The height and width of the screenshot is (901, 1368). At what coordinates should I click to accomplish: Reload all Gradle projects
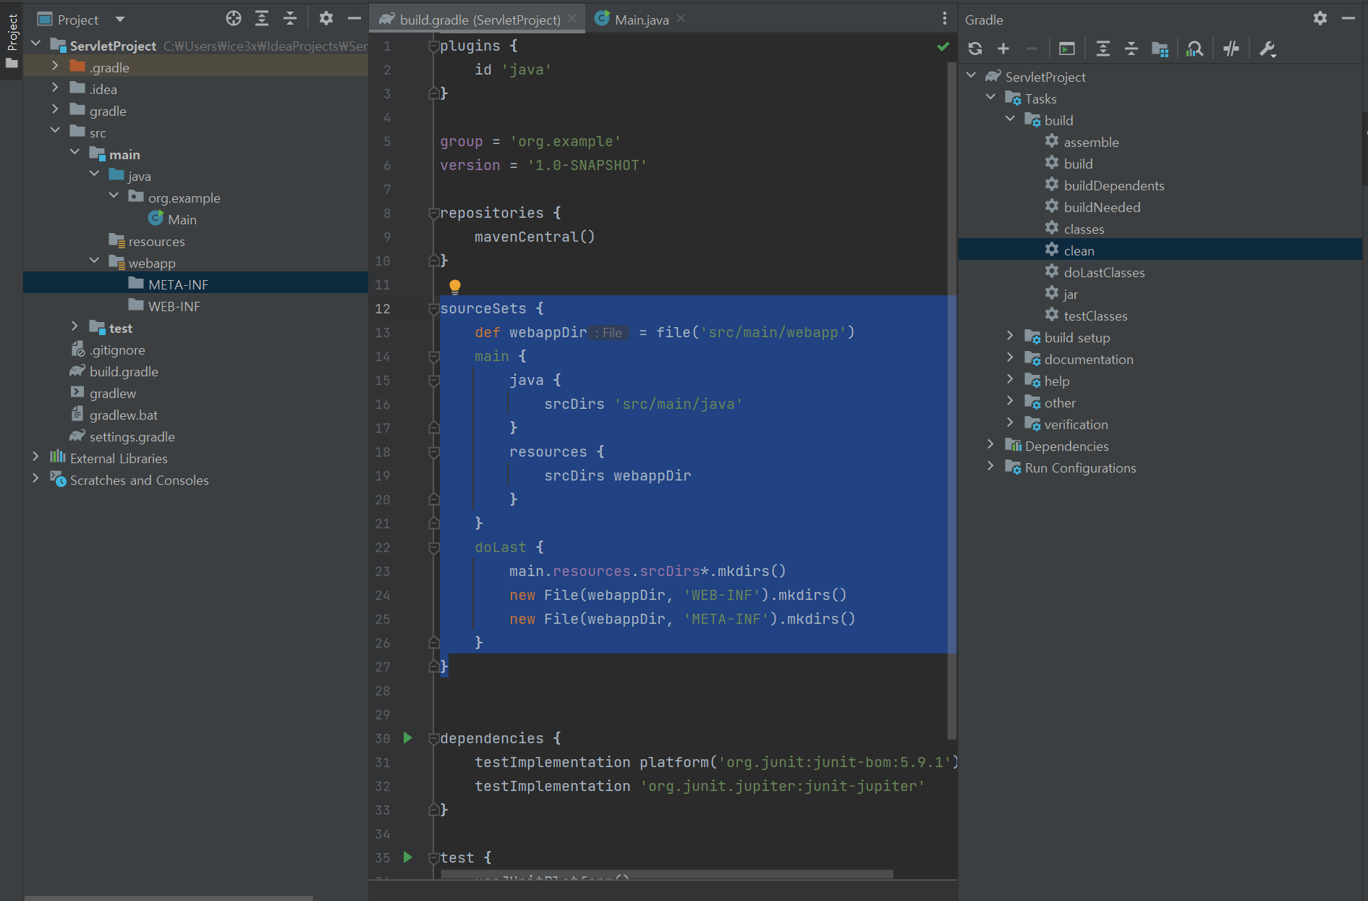[x=975, y=48]
